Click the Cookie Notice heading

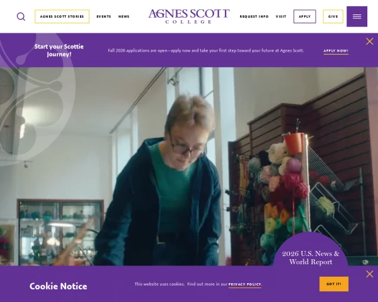click(59, 286)
